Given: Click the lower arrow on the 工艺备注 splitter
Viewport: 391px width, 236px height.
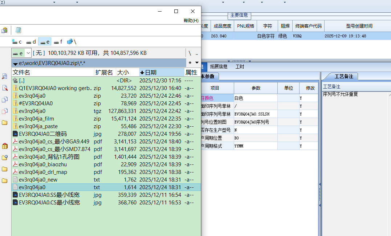Looking at the screenshot, I should point(320,205).
